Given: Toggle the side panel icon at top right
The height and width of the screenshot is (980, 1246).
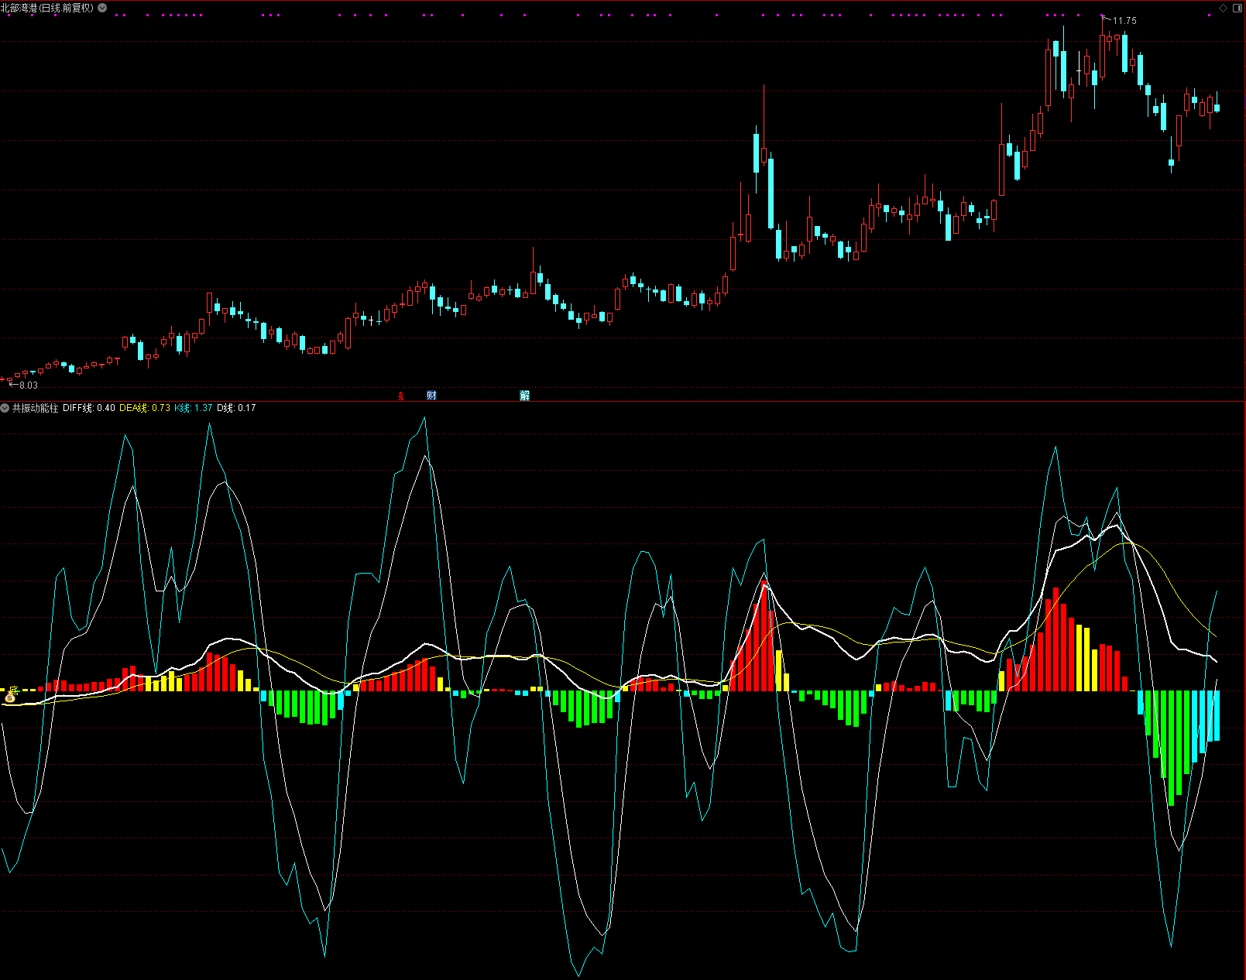Looking at the screenshot, I should [1237, 8].
